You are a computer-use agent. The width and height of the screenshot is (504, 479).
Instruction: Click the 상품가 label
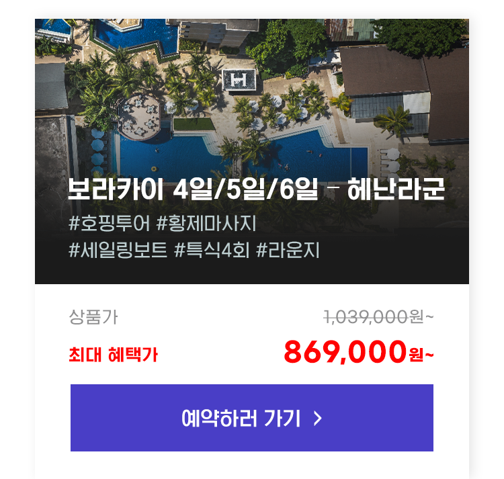pos(93,317)
